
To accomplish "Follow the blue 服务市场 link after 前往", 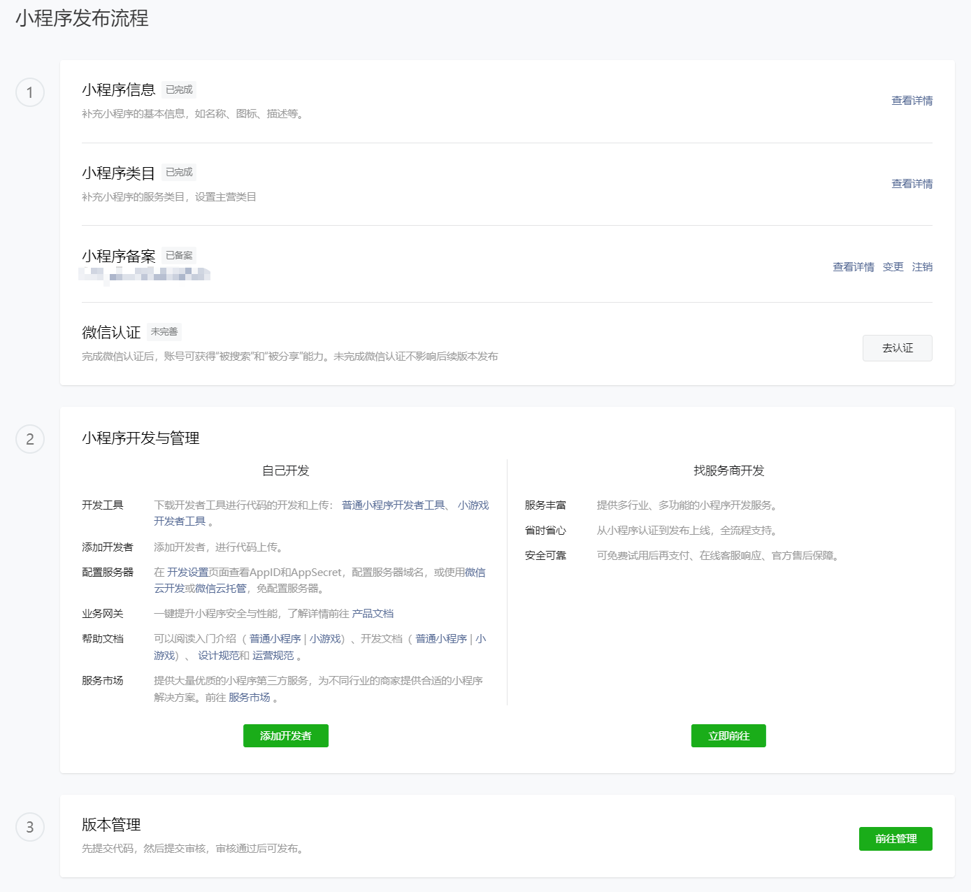I will point(249,698).
